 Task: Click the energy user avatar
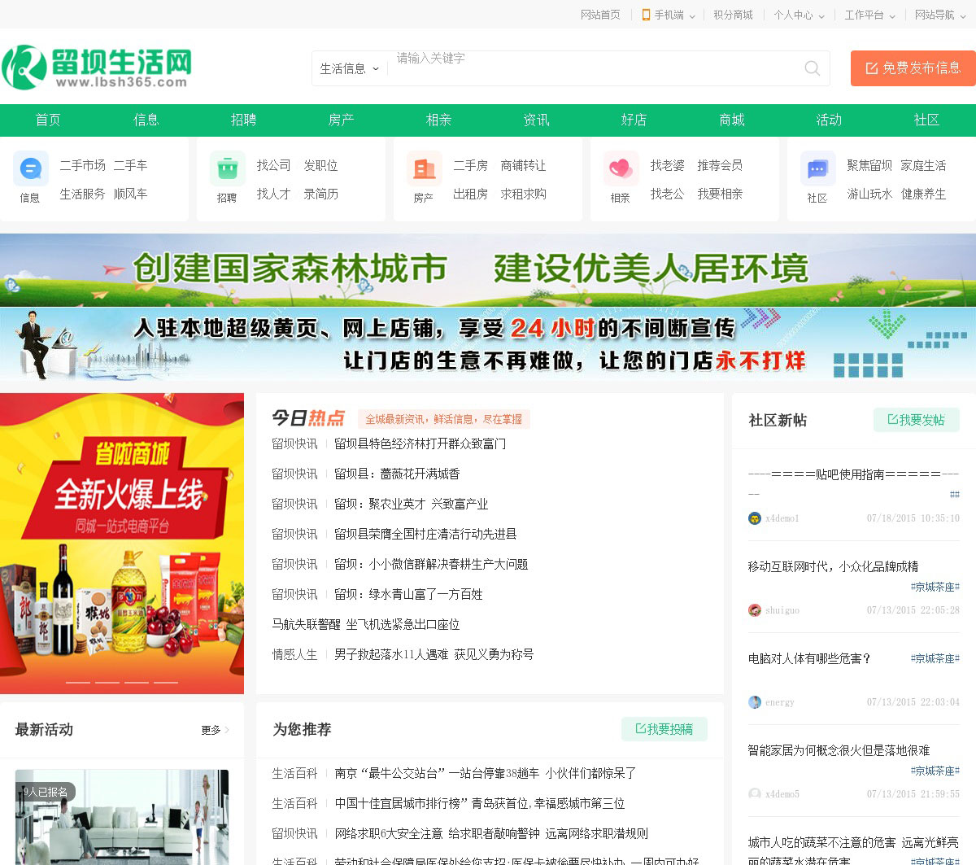755,702
